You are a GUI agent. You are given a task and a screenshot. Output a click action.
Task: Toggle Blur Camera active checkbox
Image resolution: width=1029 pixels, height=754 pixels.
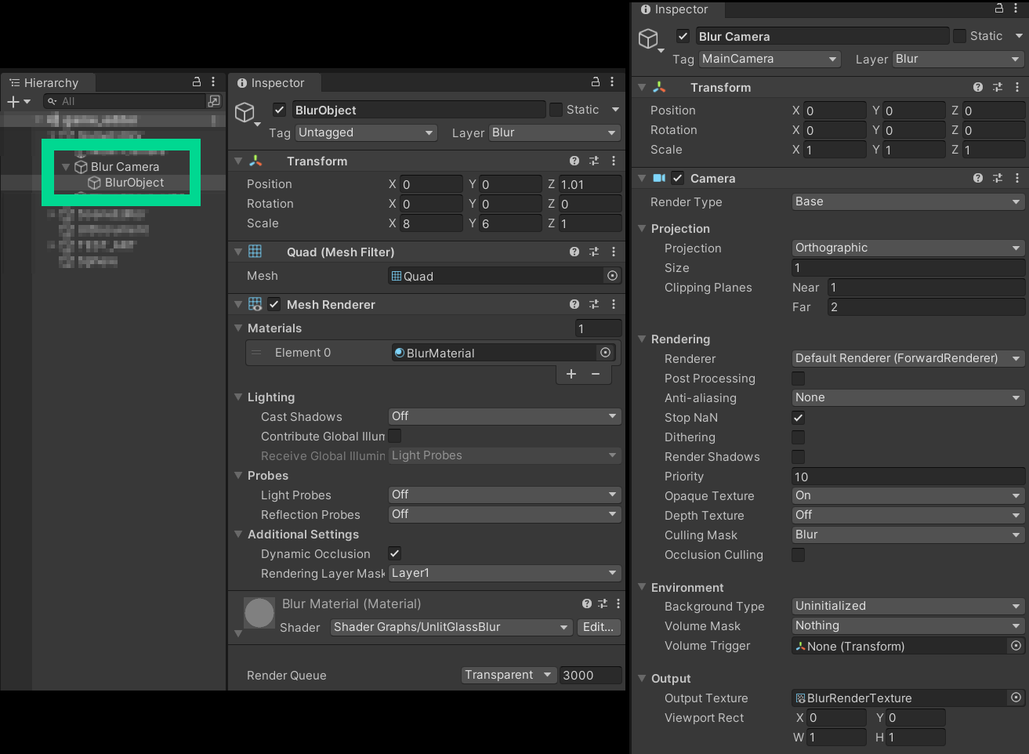683,36
